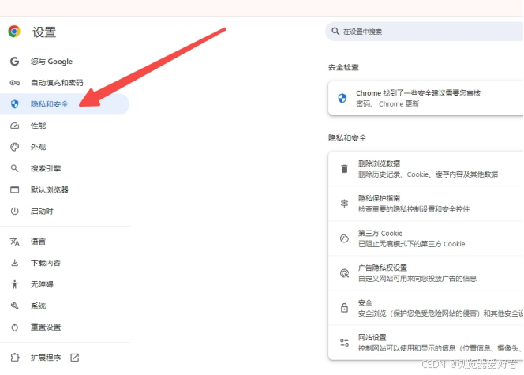Image resolution: width=524 pixels, height=375 pixels.
Task: Click the text 删除历史记录、Cookie、缓存内容及其他数据
Action: 428,174
